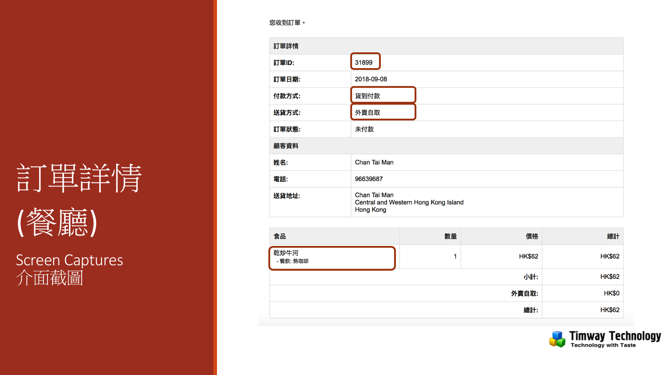This screenshot has width=670, height=375.
Task: Click the 小計 subtotal HK$62 amount
Action: click(610, 276)
